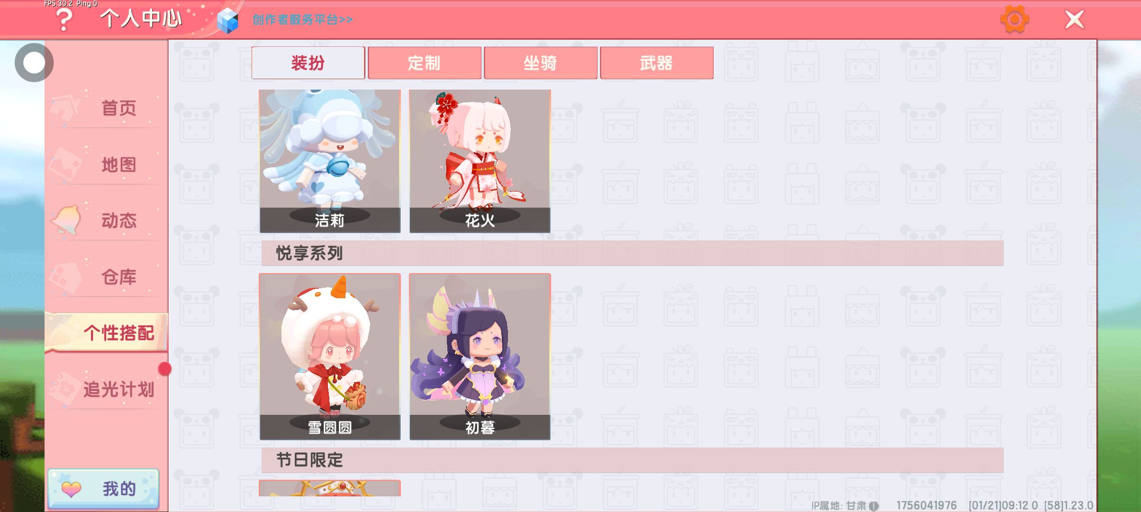Image resolution: width=1141 pixels, height=512 pixels.
Task: Open 创作者服务平台 link
Action: click(302, 19)
